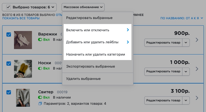Screen dimensions: 206x112
Task: Expand submenu arrow next to 'Включить или отключить'
Action: 128,30
